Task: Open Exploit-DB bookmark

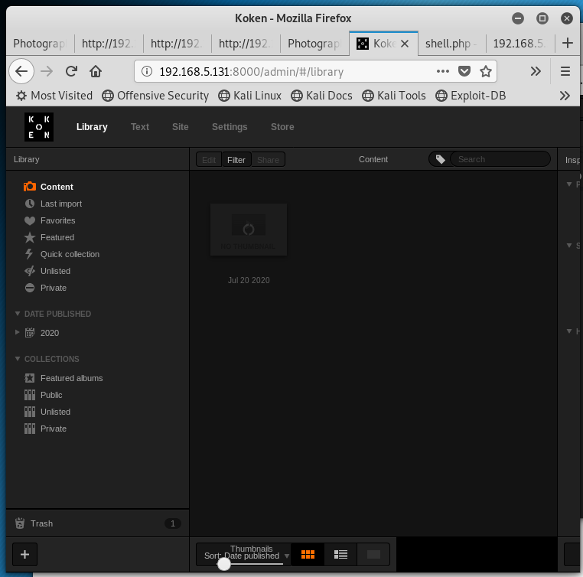Action: tap(471, 96)
